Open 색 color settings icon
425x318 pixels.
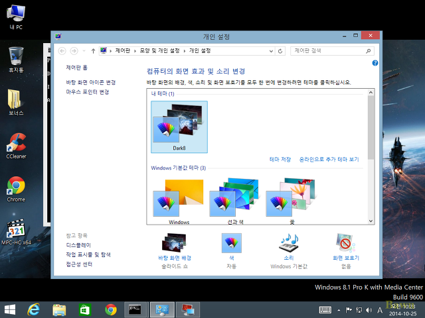click(x=232, y=251)
